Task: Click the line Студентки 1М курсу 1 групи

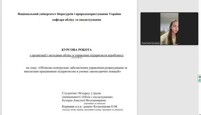Action: point(81,93)
